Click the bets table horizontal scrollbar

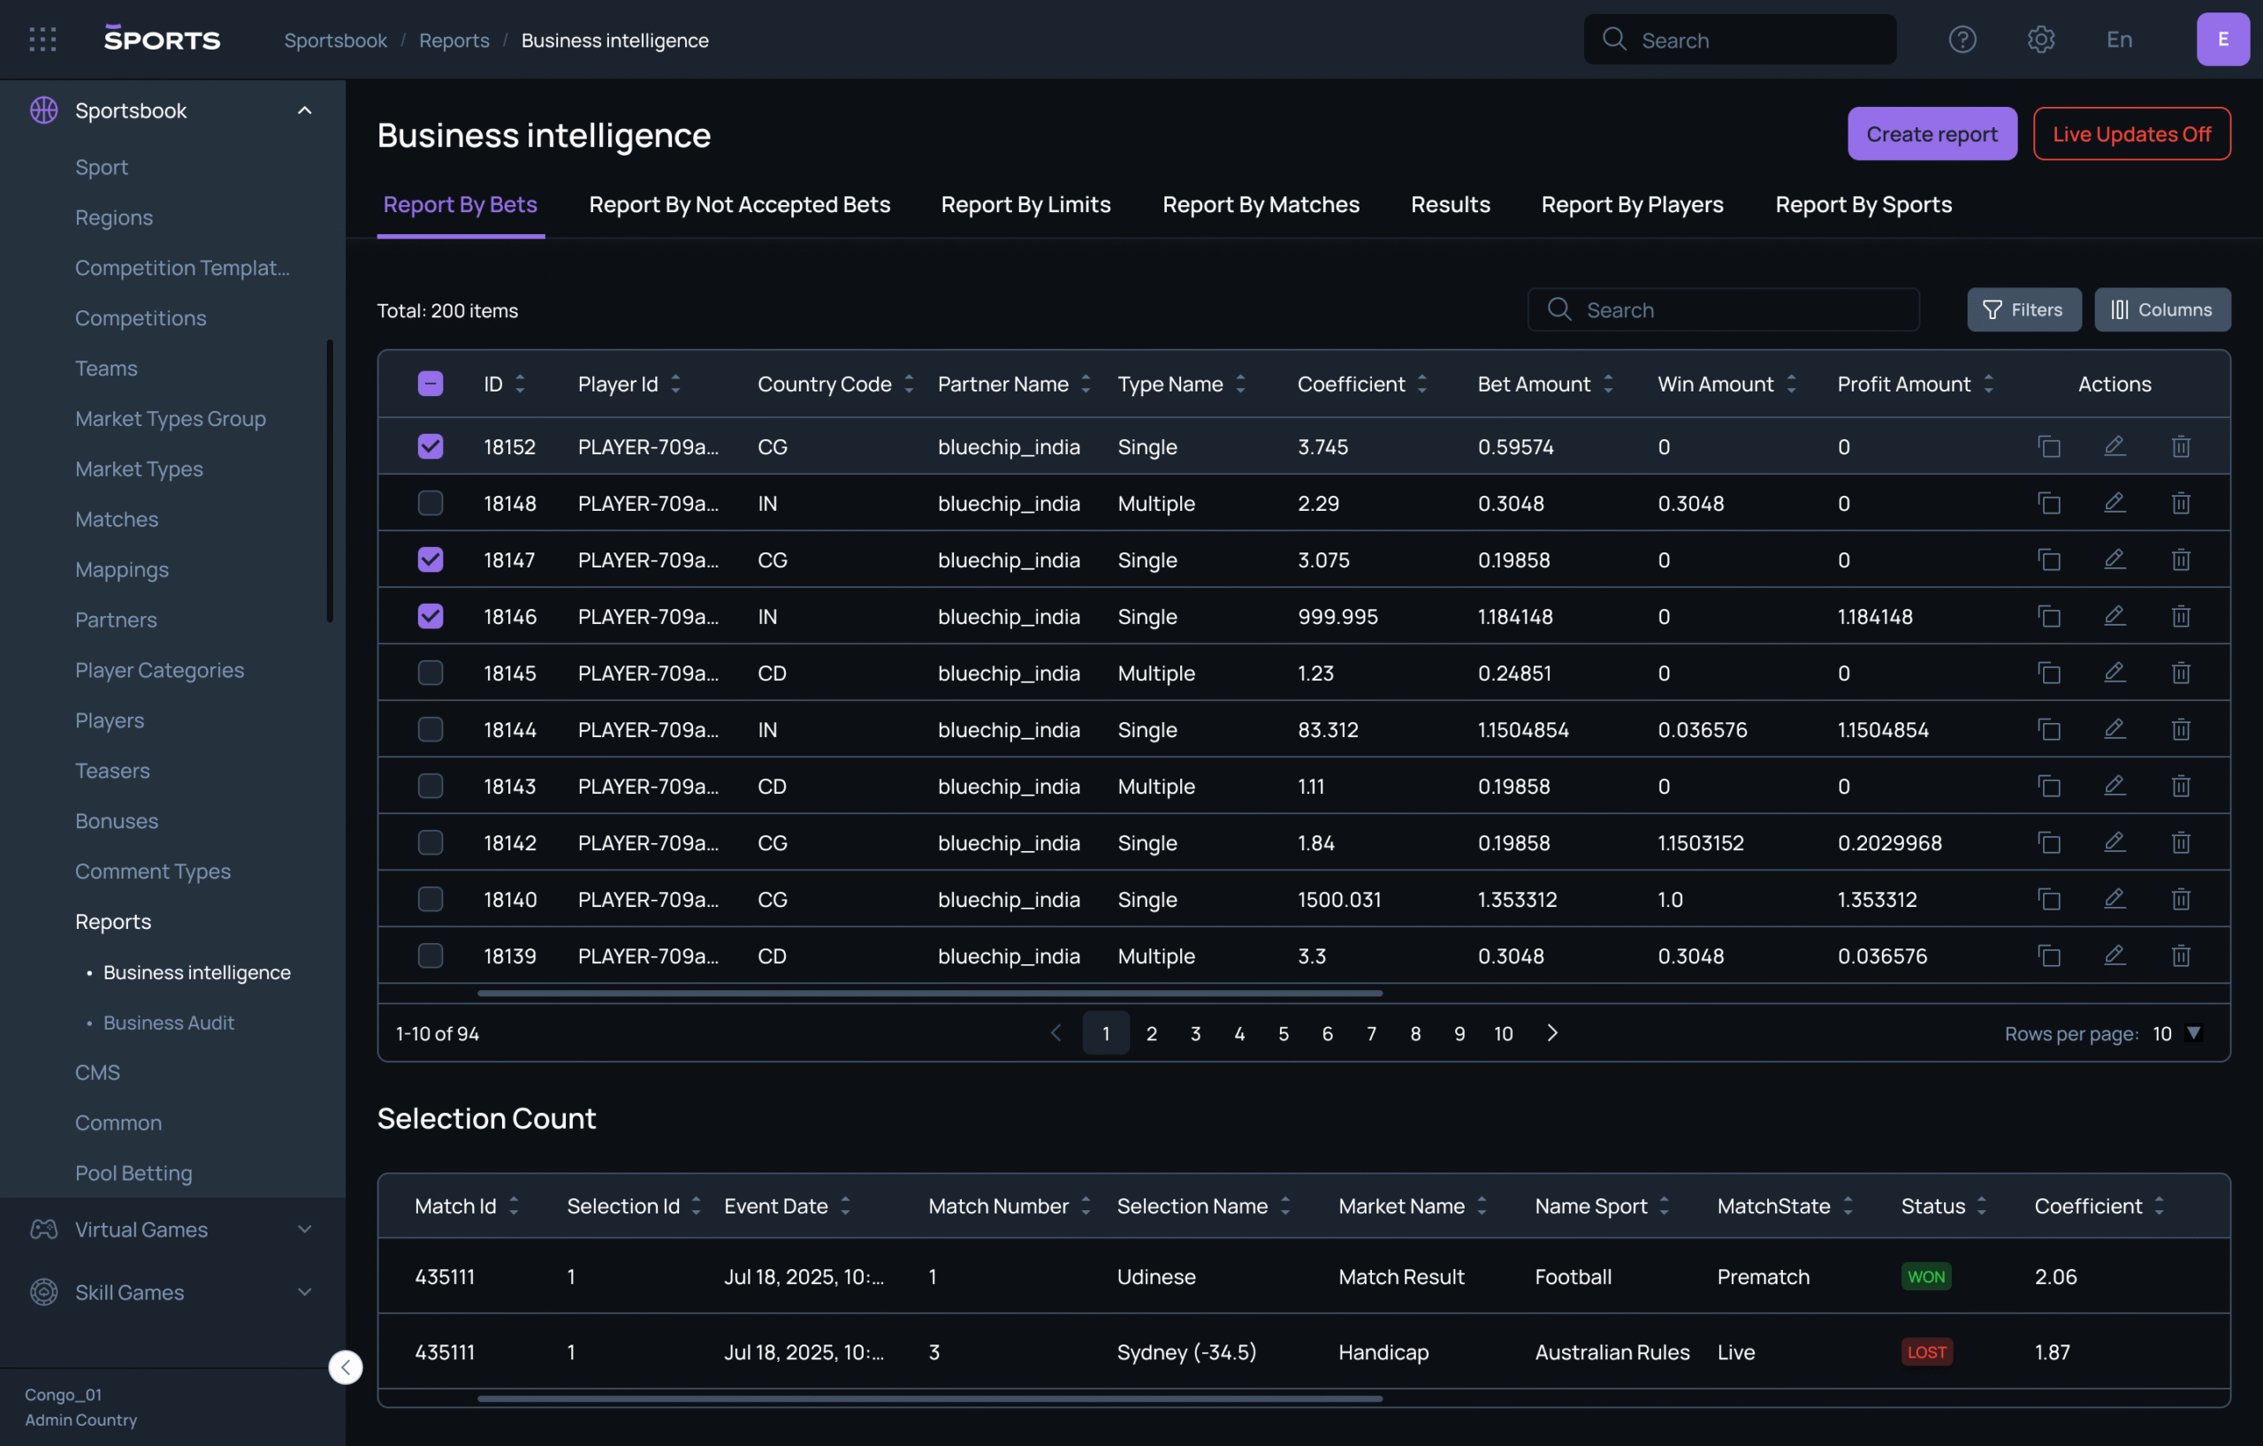click(929, 993)
